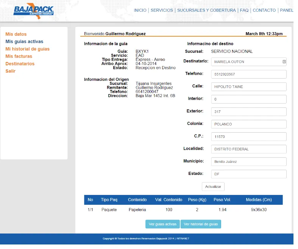Open Destinatarios in sidebar

[x=20, y=64]
